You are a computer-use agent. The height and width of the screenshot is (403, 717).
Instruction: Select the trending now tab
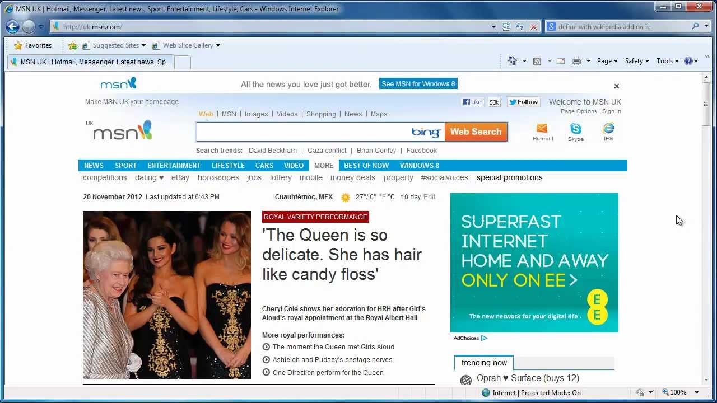tap(484, 363)
